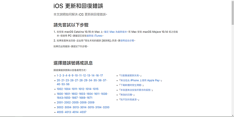
Task: Open error code 37 link
Action: point(104,80)
